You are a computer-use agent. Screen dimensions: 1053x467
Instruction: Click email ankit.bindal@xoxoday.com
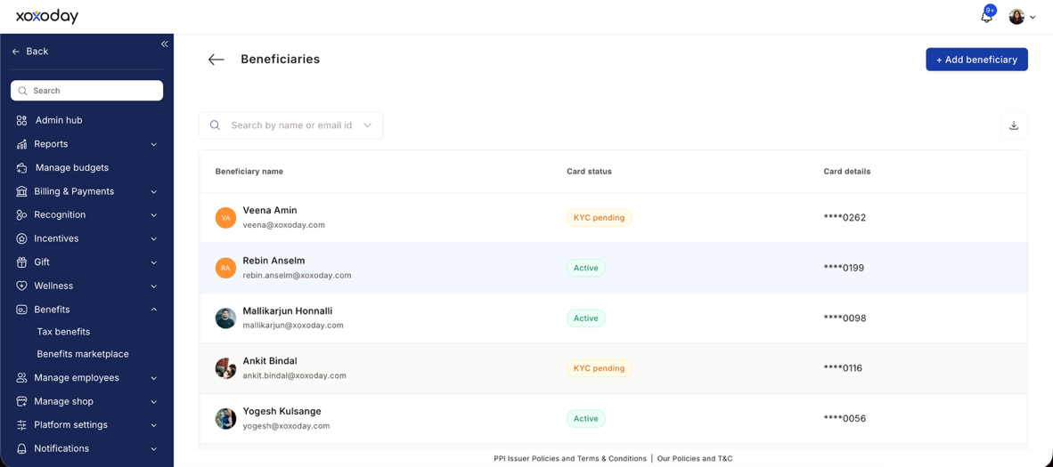(x=295, y=375)
